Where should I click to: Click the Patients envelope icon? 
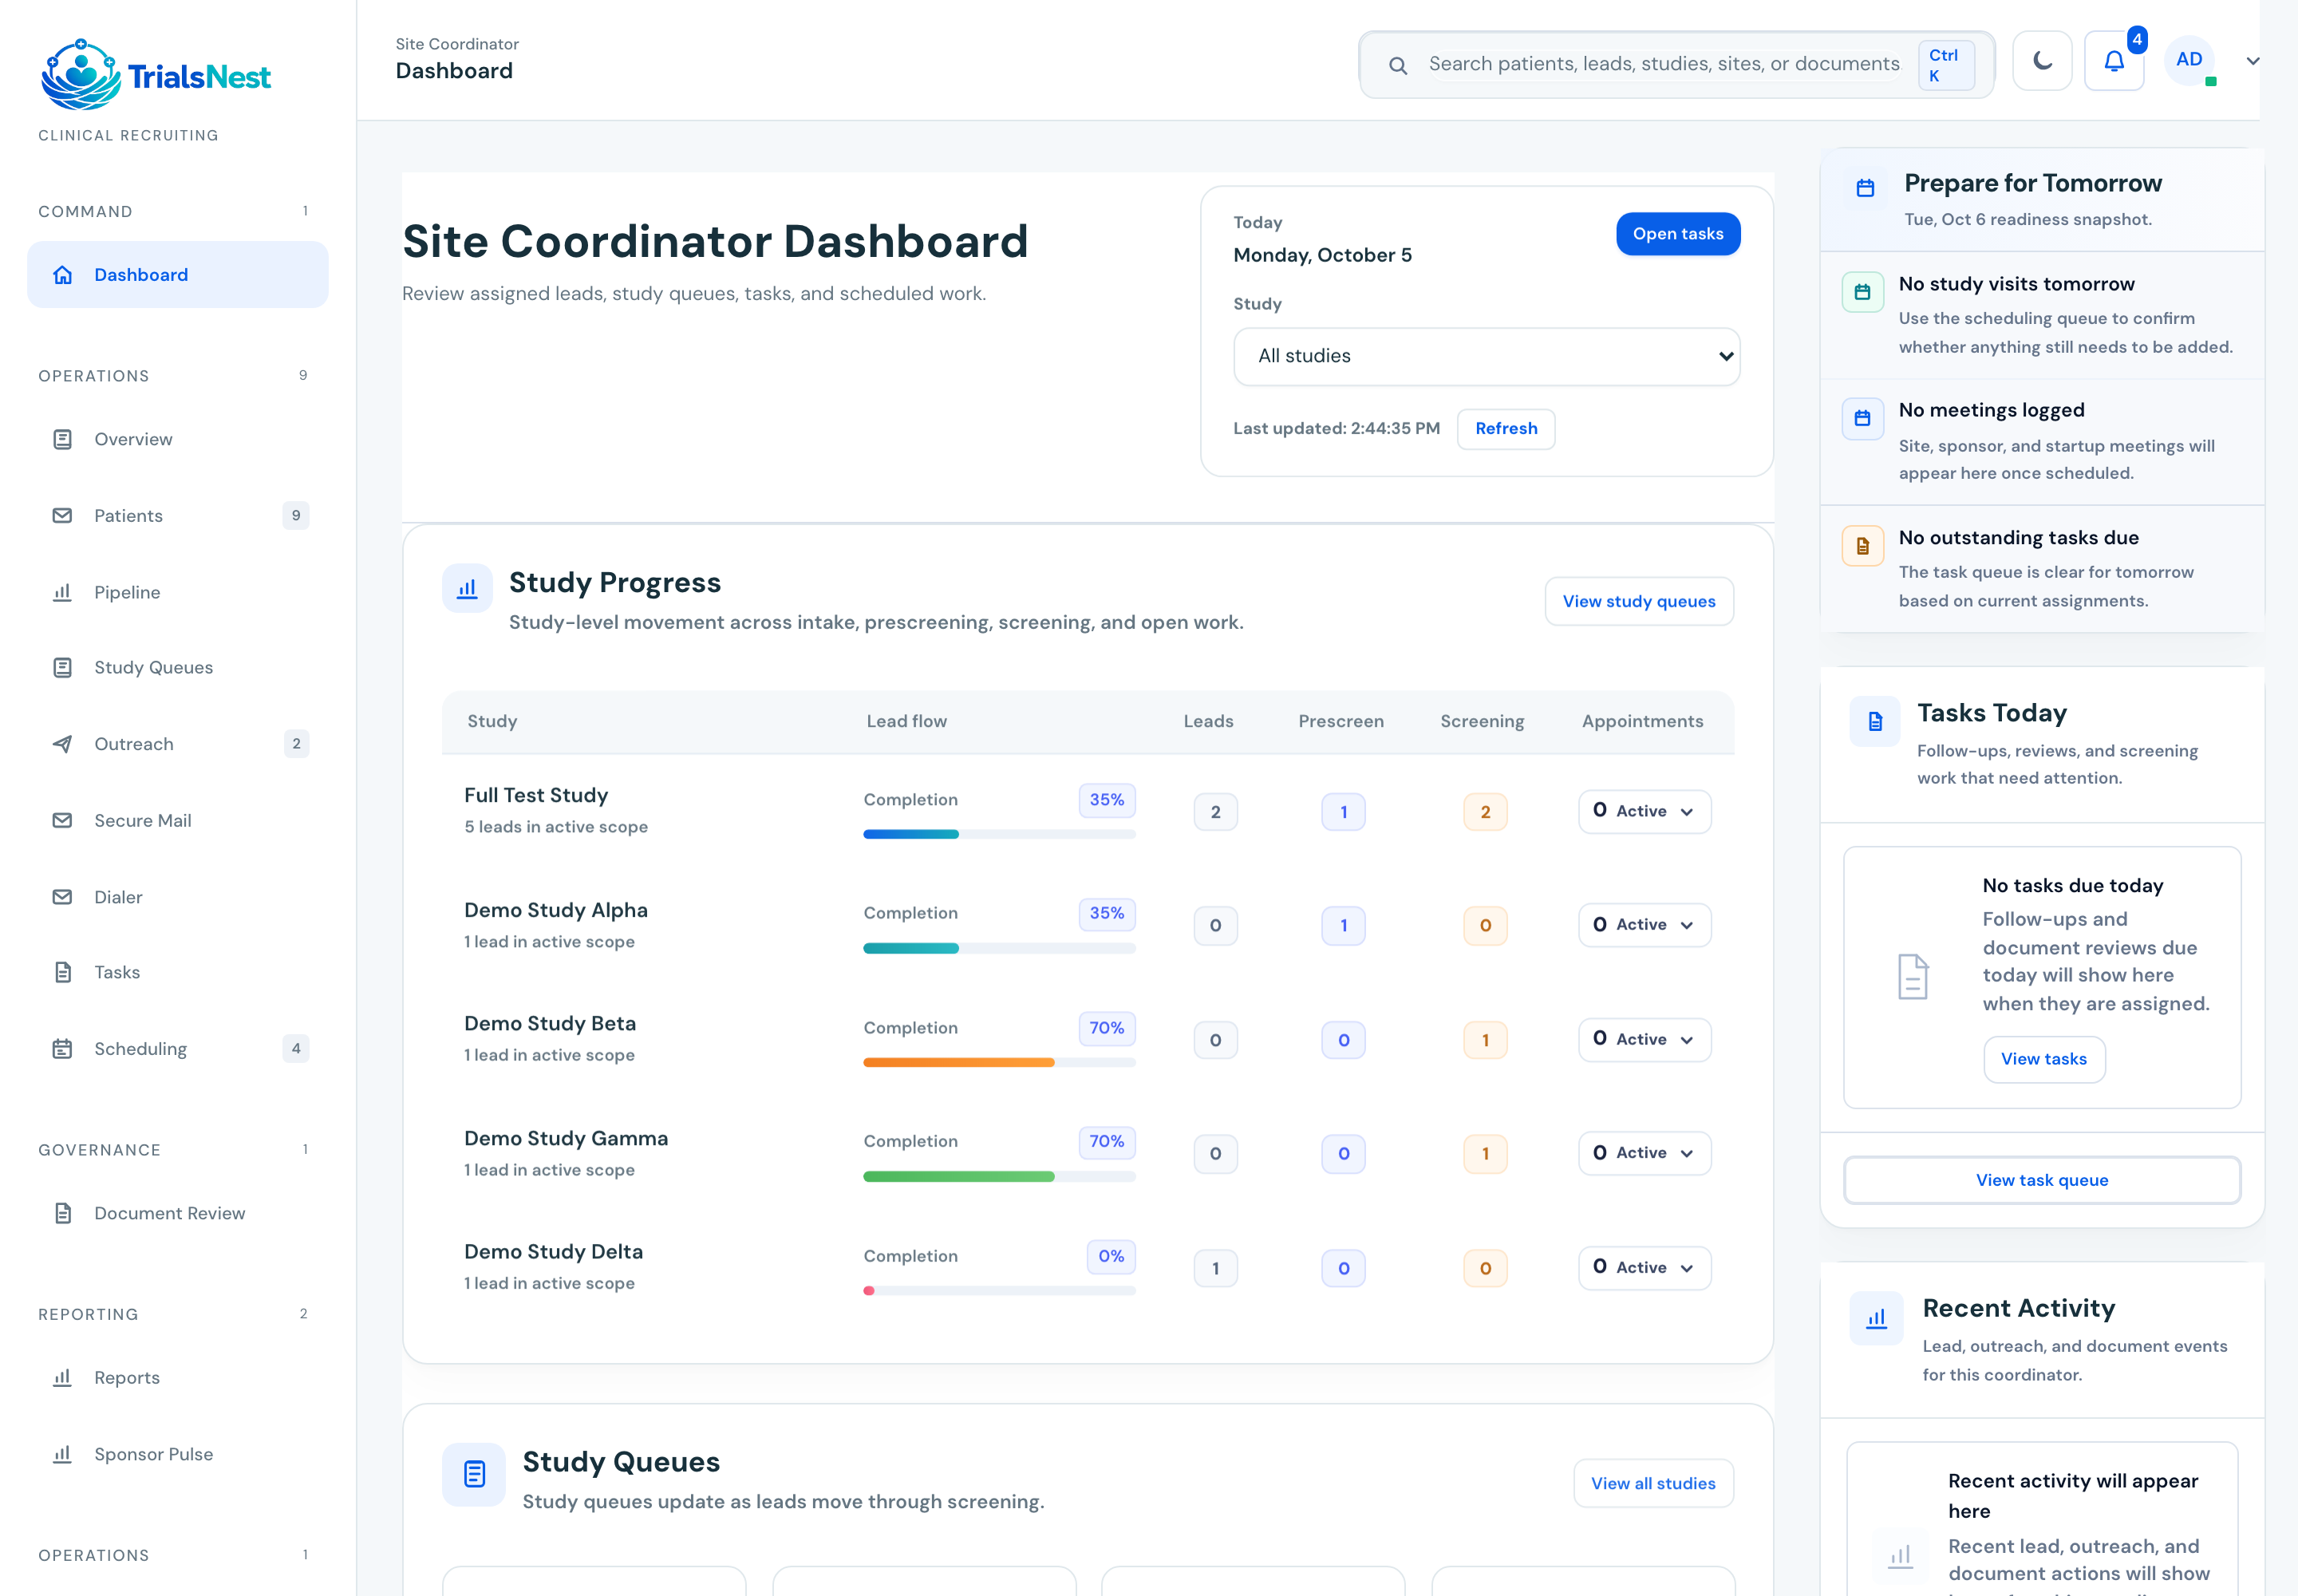click(62, 515)
